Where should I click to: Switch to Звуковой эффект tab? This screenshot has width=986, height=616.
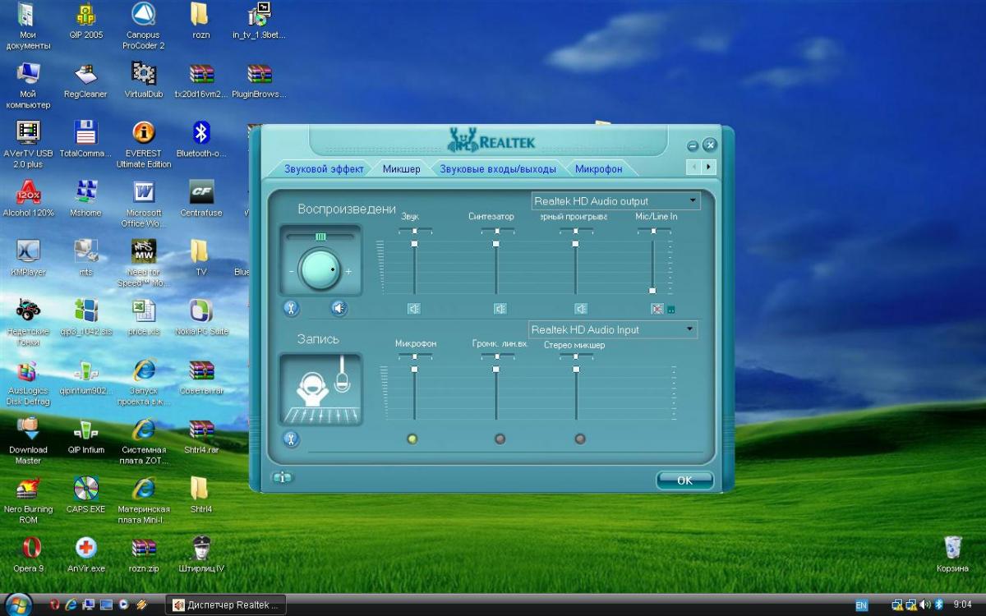(x=324, y=169)
